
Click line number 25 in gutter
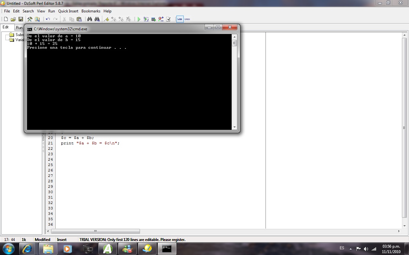pyautogui.click(x=50, y=165)
